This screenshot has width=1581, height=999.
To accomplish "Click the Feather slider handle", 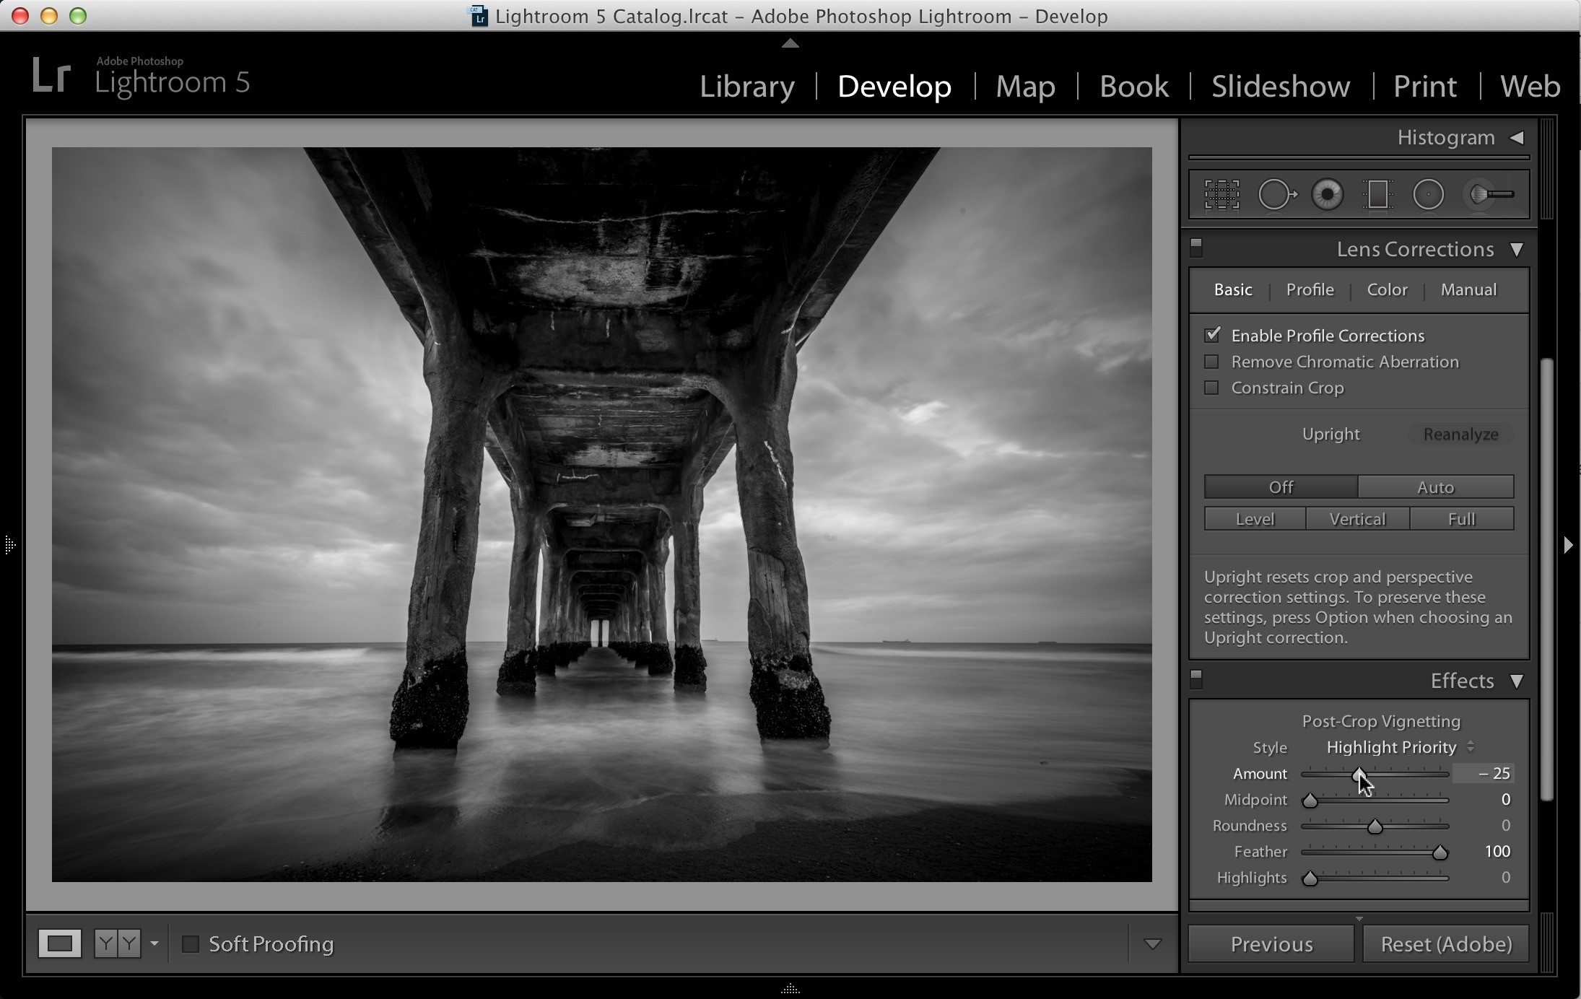I will point(1440,852).
